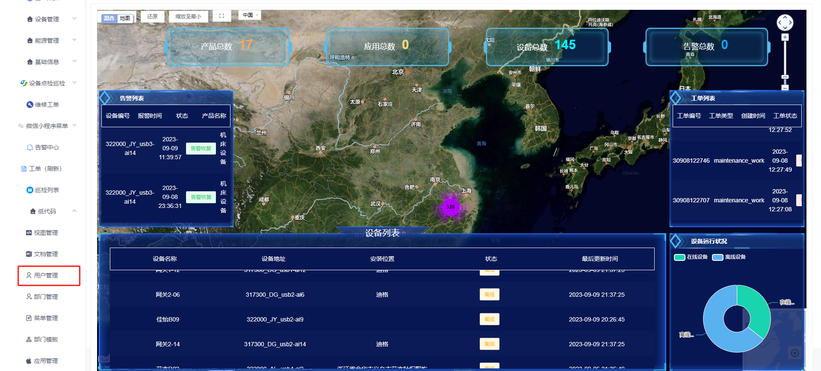
Task: Click the 告警总数 stat card
Action: 707,47
